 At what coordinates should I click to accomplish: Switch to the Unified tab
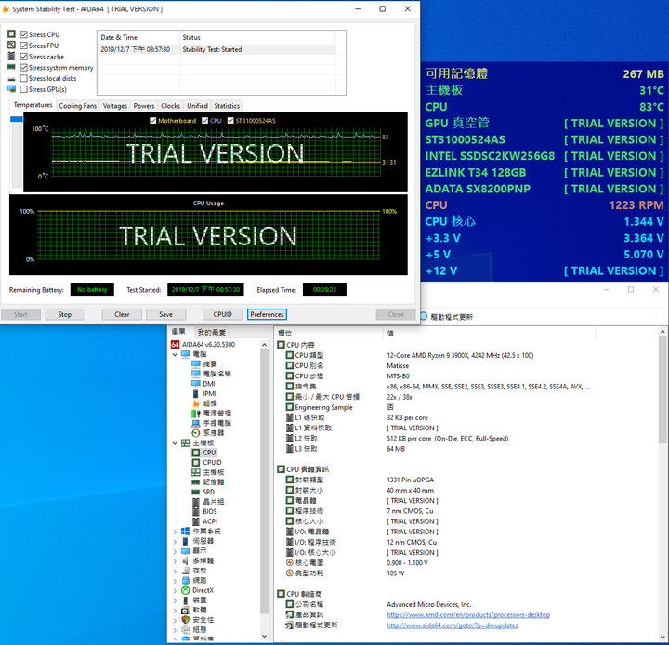point(197,106)
